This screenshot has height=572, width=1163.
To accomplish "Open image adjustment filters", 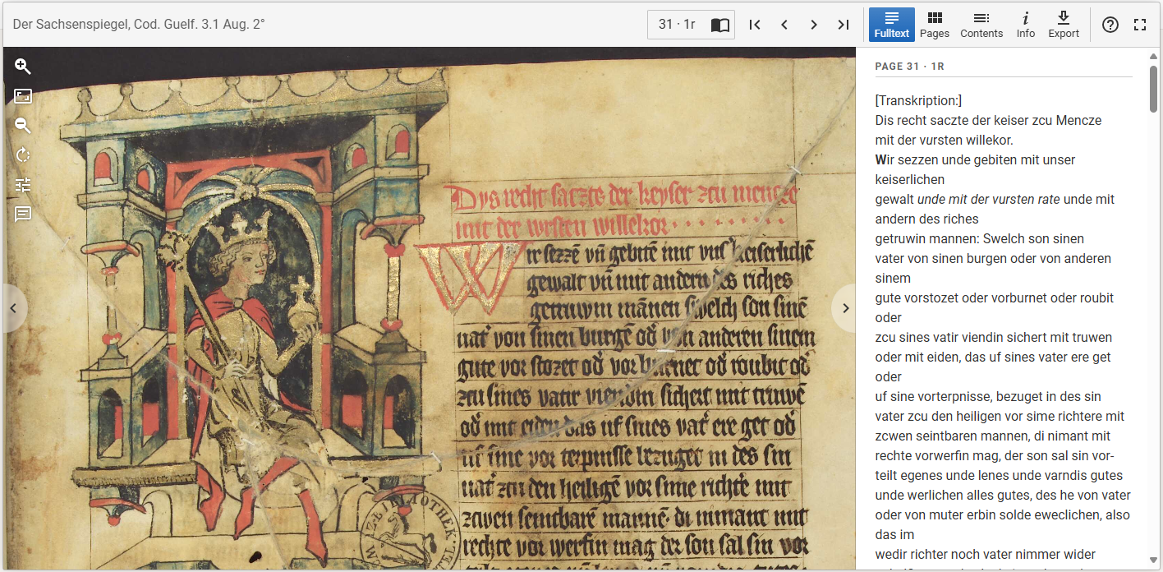I will 23,185.
